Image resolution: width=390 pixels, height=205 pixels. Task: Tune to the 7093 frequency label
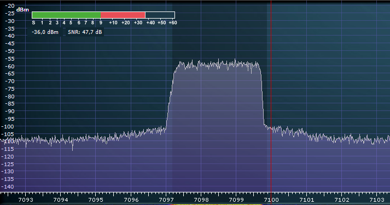click(26, 200)
